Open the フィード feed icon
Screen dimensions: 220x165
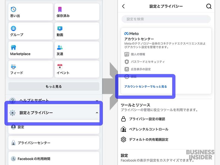coord(13,67)
